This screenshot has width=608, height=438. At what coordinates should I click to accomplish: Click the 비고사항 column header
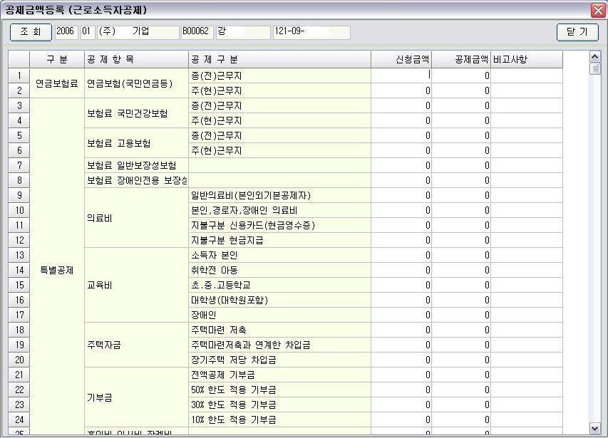[x=527, y=59]
